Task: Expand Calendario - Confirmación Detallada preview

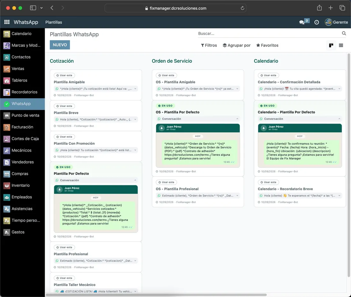Action: point(300,89)
